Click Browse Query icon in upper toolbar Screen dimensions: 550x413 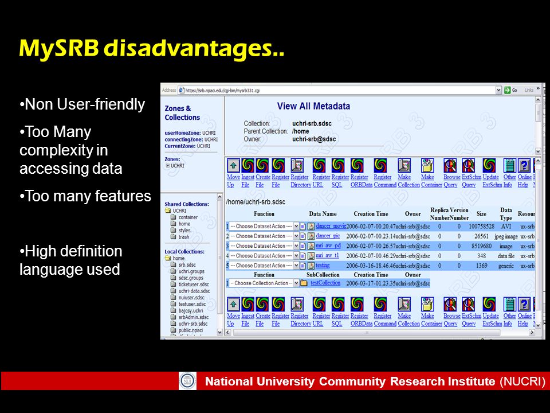coord(450,165)
